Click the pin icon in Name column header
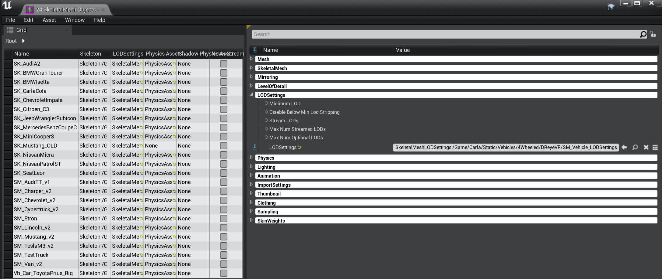This screenshot has height=279, width=662. pos(255,50)
